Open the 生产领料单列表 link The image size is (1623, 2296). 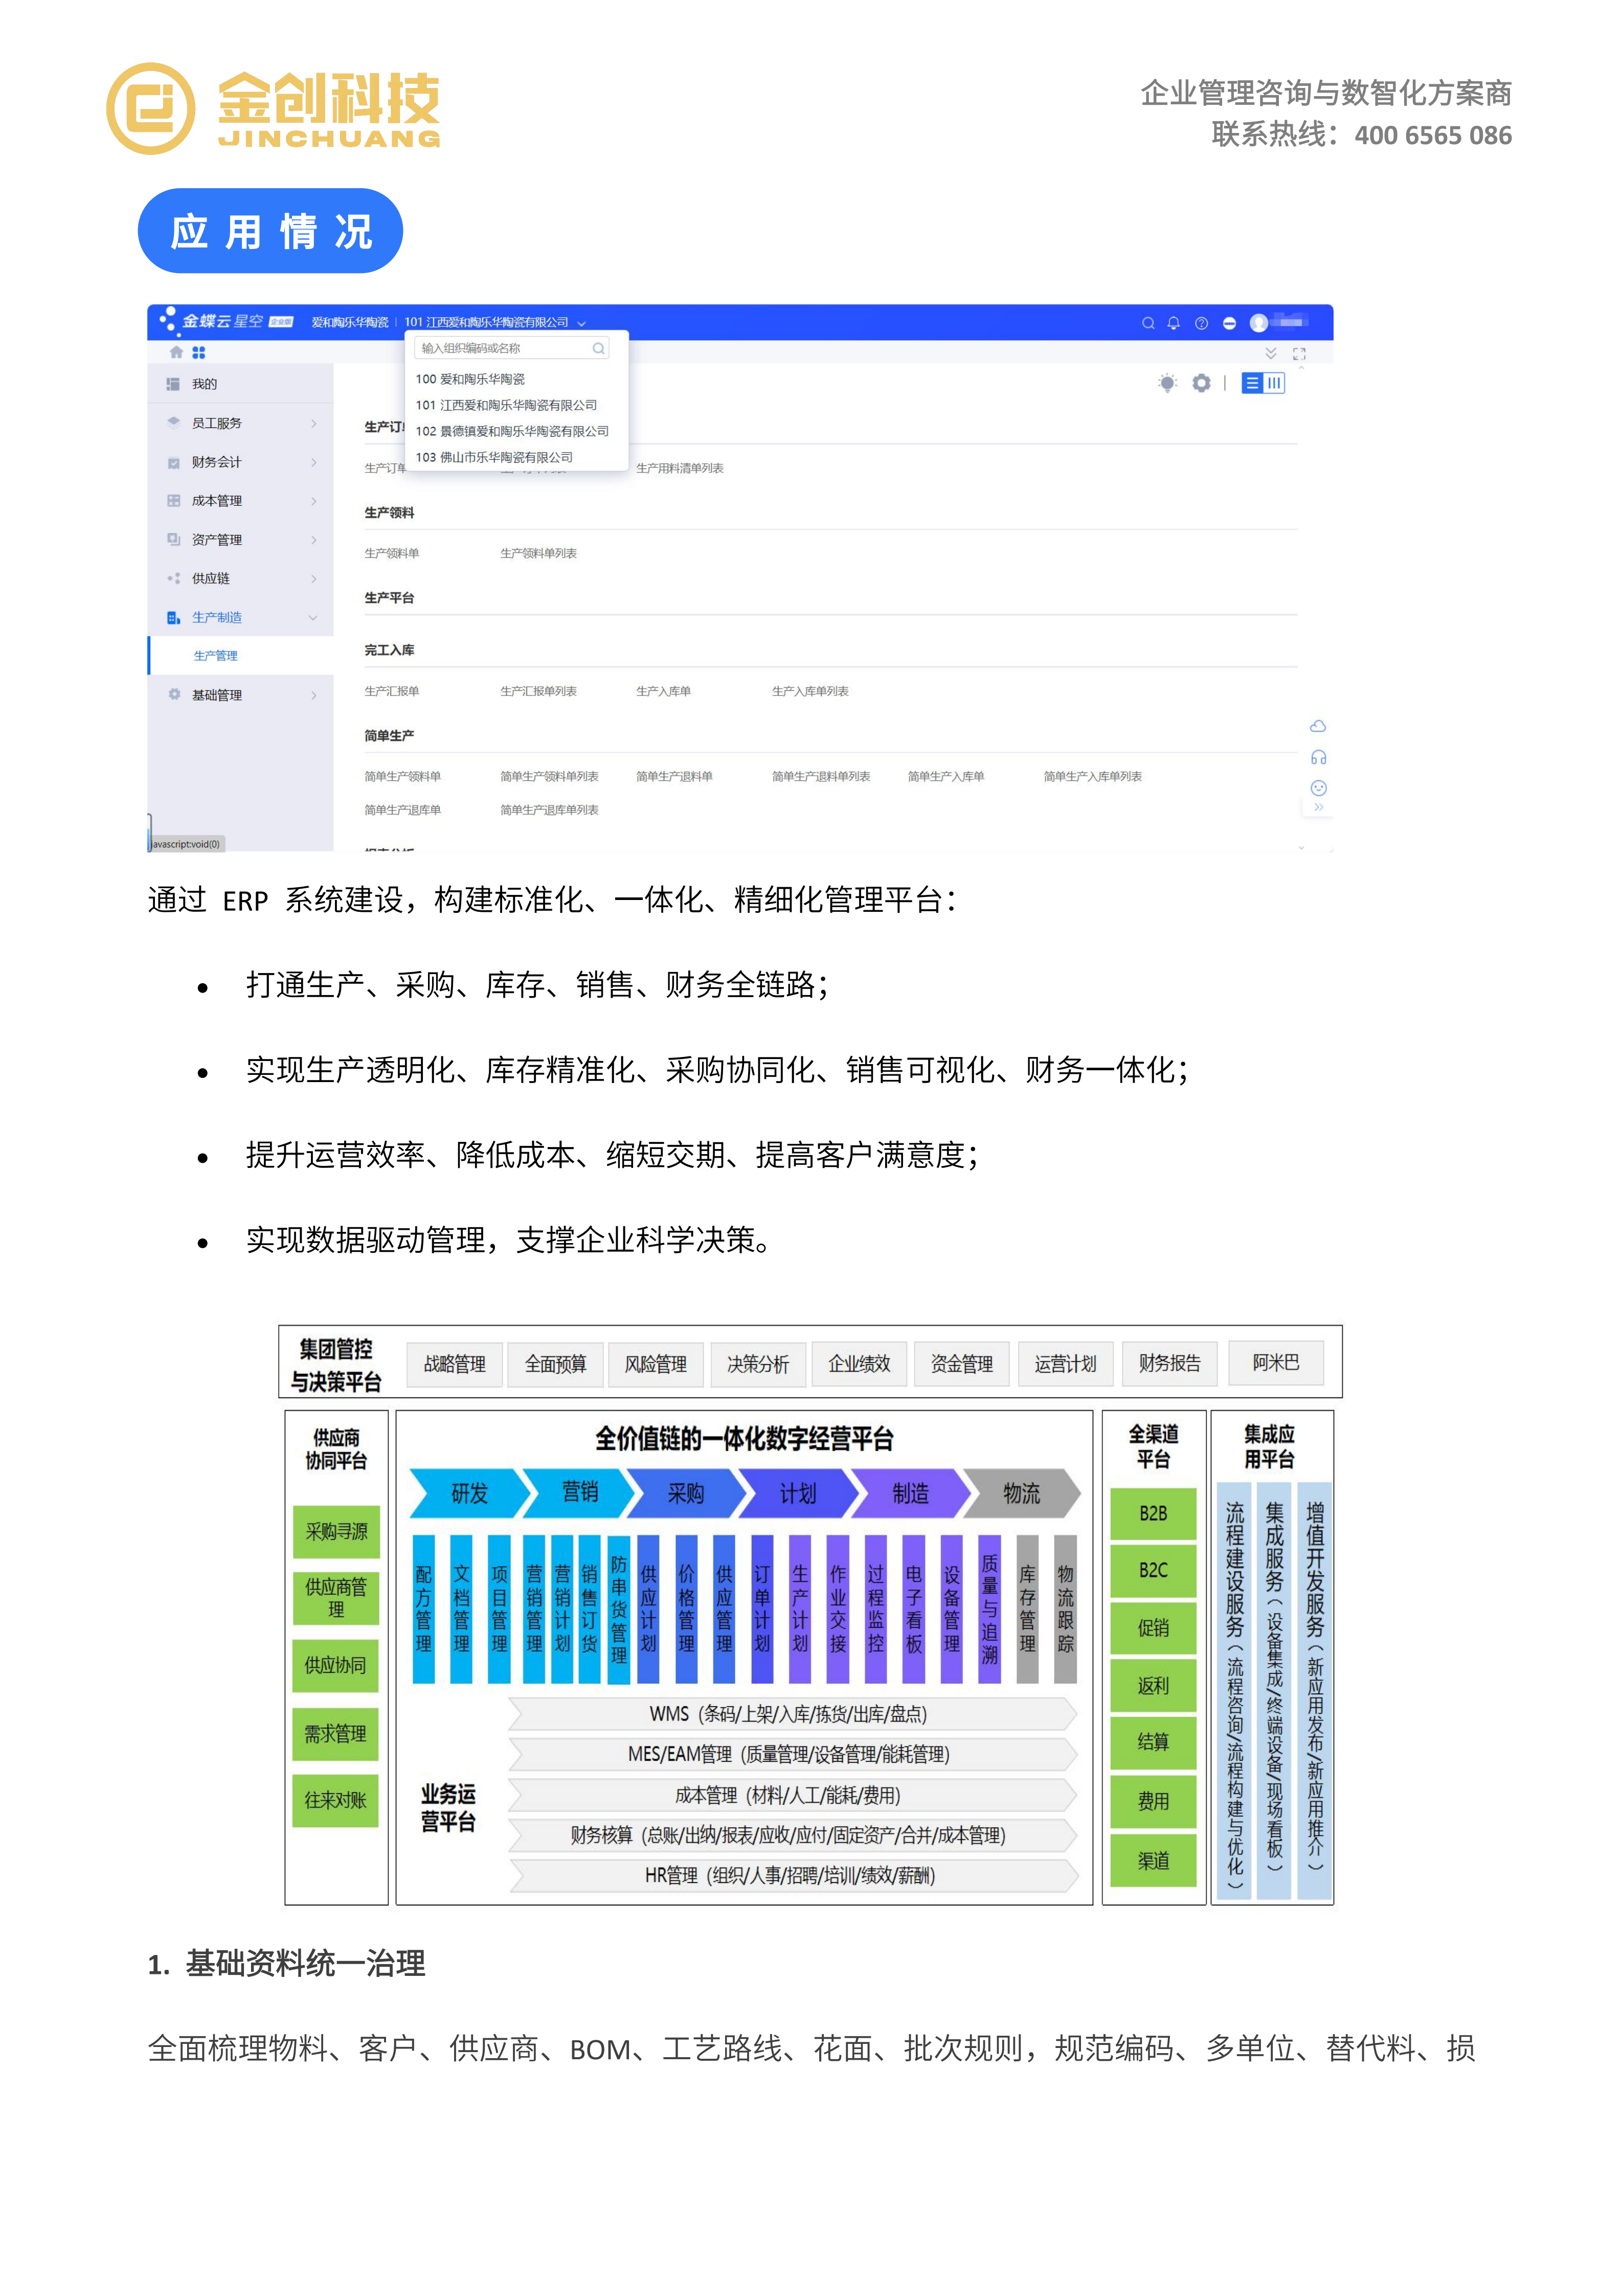tap(538, 553)
